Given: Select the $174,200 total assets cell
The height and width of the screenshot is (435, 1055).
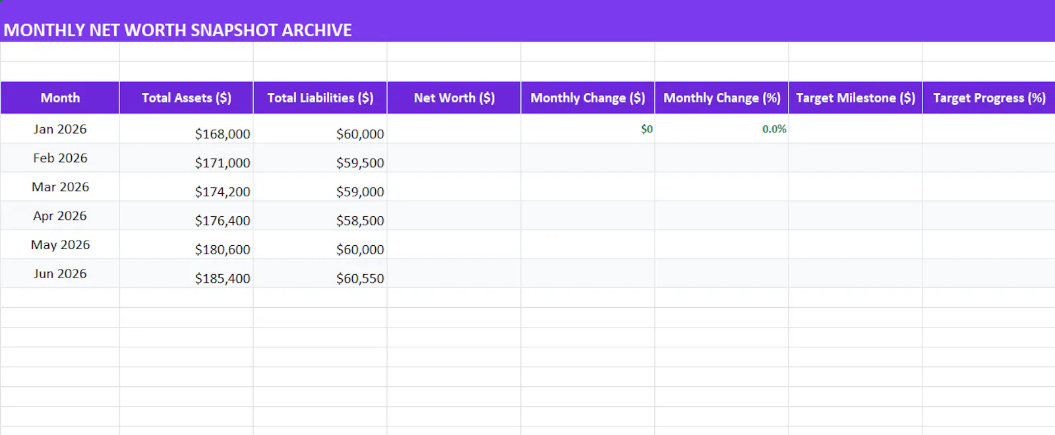Looking at the screenshot, I should pos(187,187).
